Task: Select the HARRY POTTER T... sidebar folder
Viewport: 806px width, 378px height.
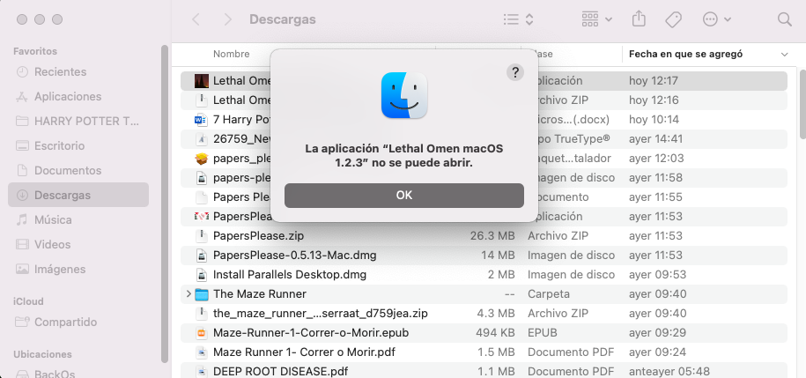Action: pos(78,122)
